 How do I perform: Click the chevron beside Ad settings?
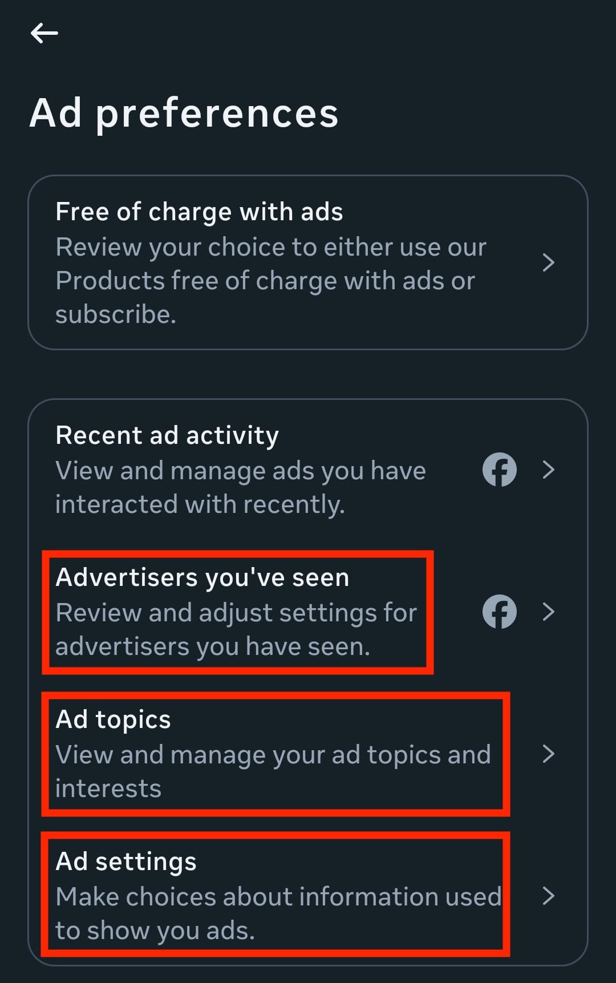549,896
